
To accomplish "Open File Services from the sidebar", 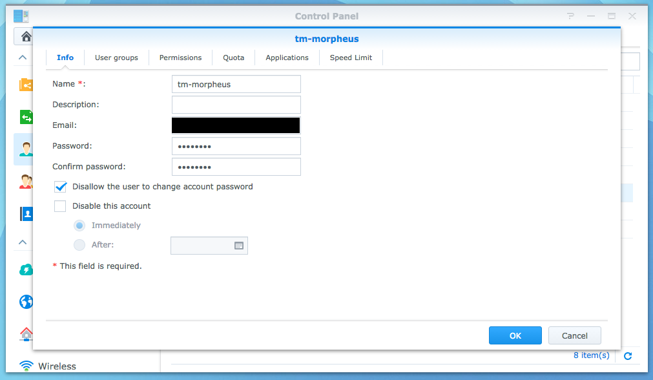I will (x=26, y=117).
